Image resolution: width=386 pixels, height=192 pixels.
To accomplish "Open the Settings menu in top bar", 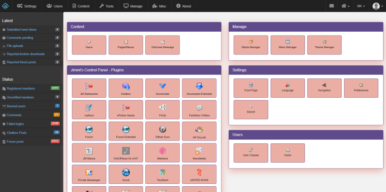I will [27, 6].
